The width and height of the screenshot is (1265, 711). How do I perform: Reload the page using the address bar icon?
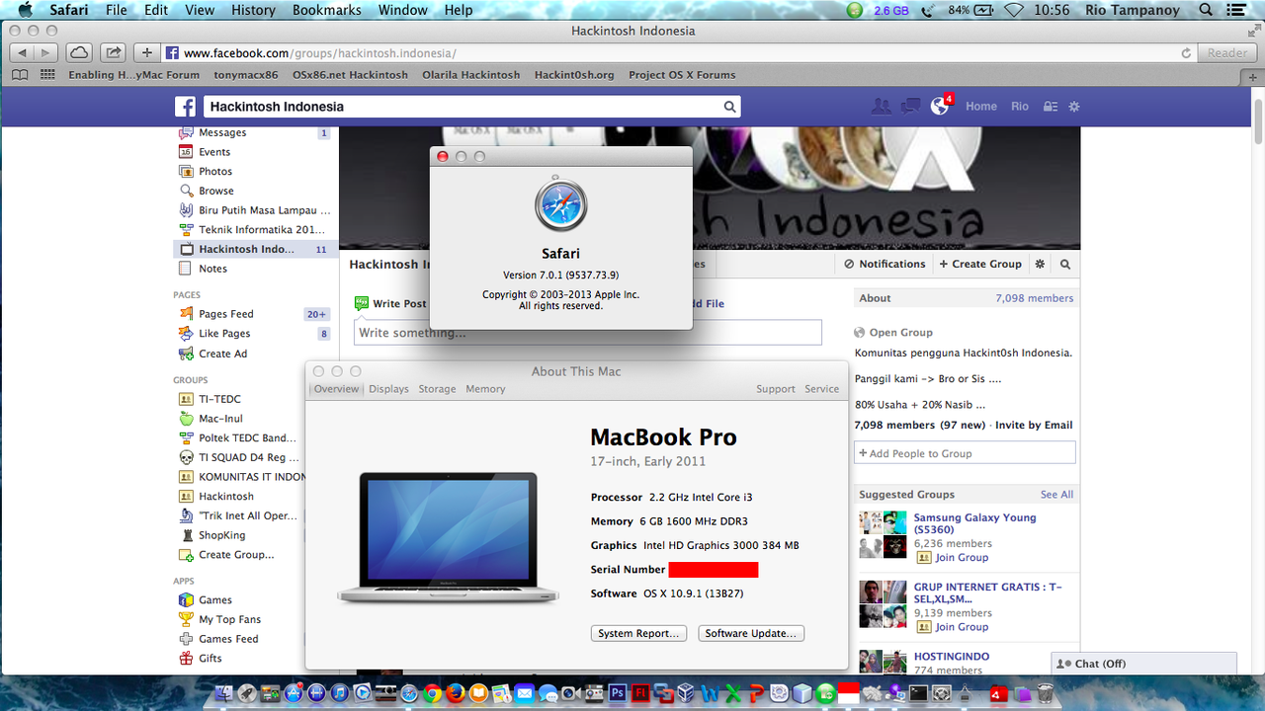(x=1186, y=53)
